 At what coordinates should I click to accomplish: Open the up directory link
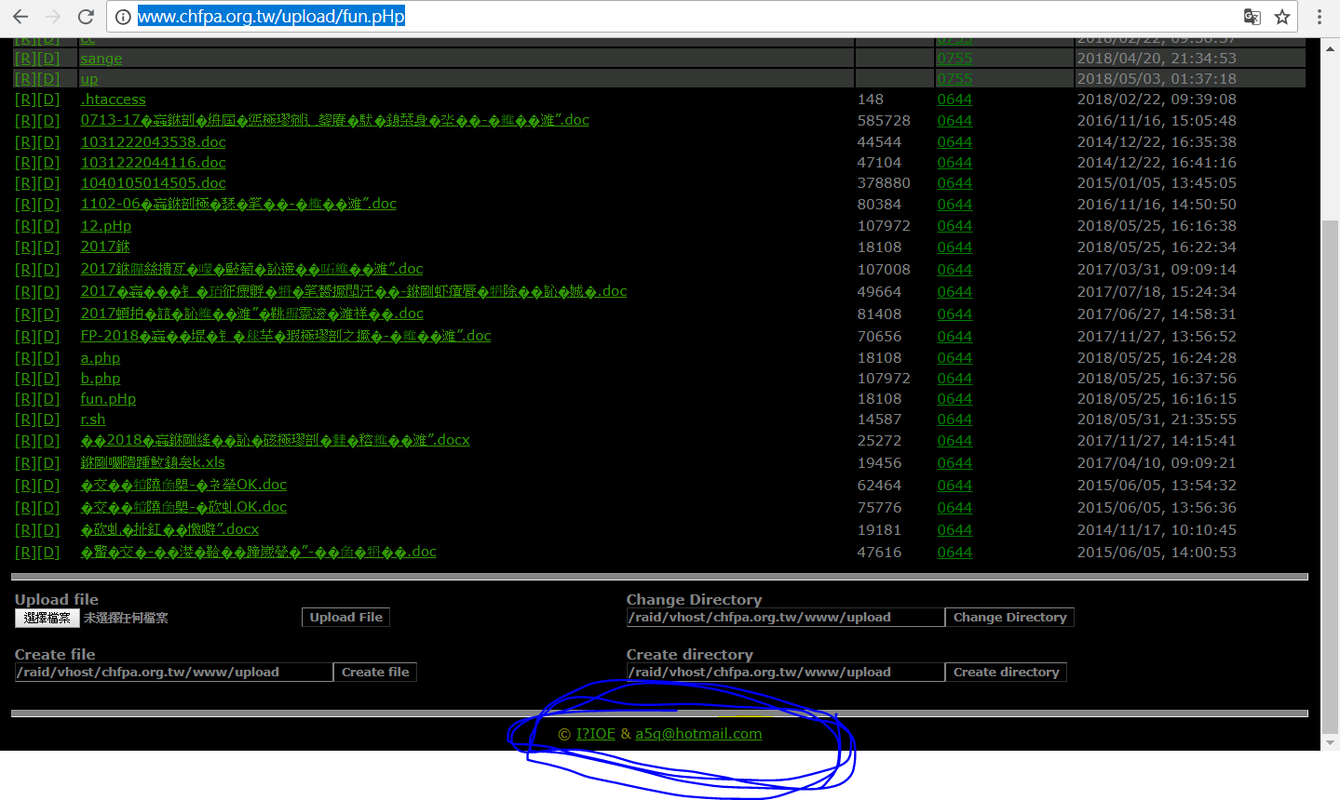click(x=89, y=79)
